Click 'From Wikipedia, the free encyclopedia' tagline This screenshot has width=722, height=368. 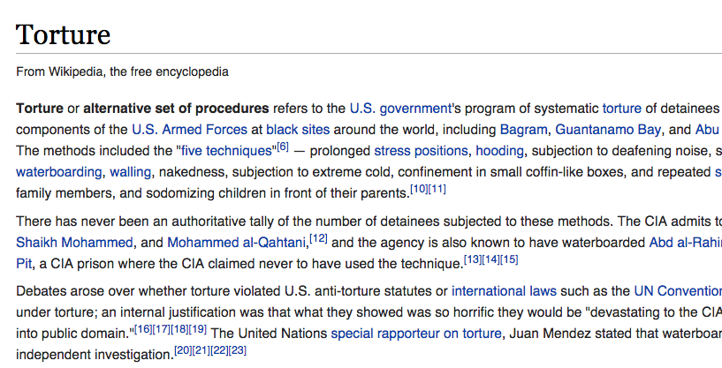click(x=122, y=71)
